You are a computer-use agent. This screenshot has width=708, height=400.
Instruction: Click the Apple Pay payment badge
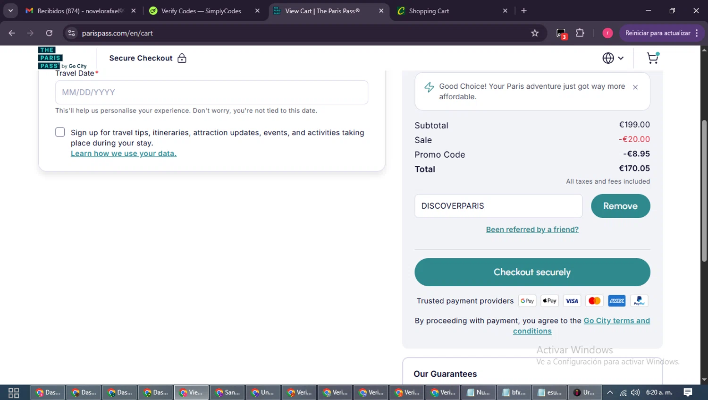click(x=549, y=301)
